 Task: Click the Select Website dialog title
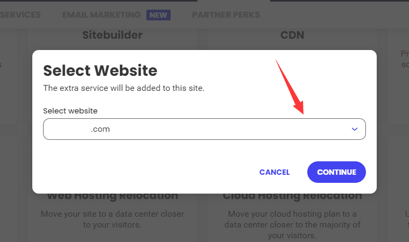click(100, 70)
